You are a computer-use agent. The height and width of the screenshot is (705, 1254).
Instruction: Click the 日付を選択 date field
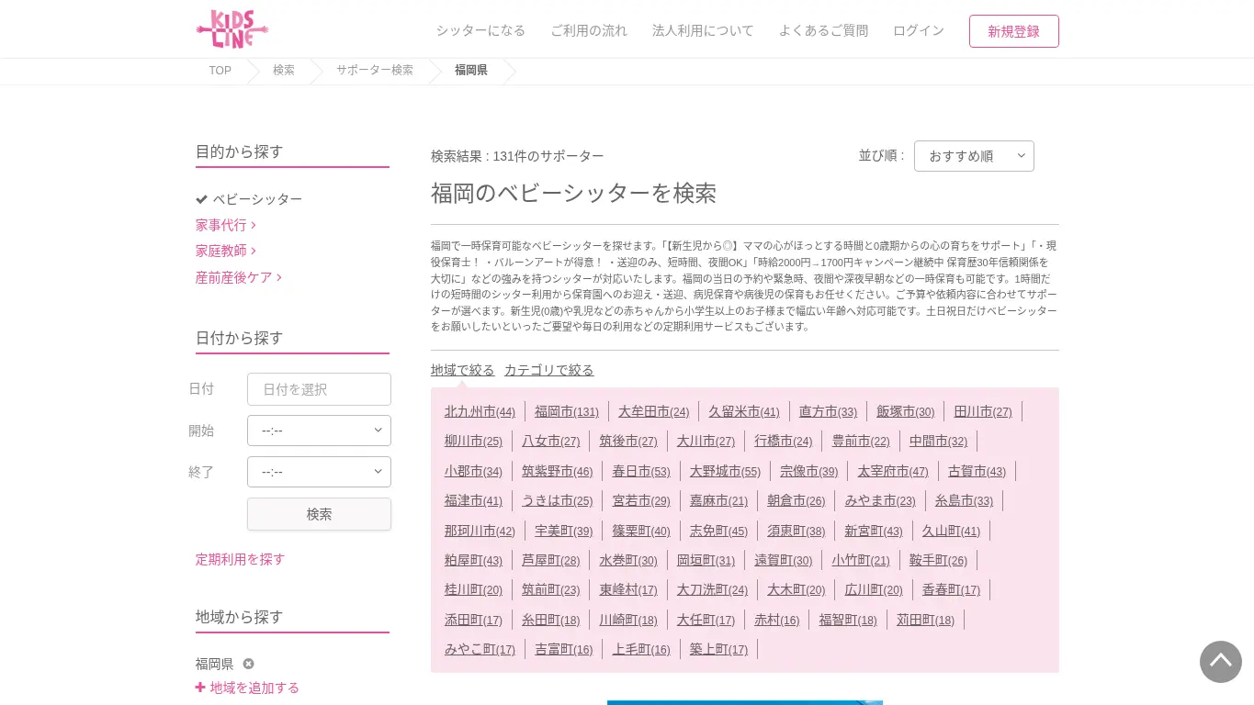pyautogui.click(x=319, y=389)
